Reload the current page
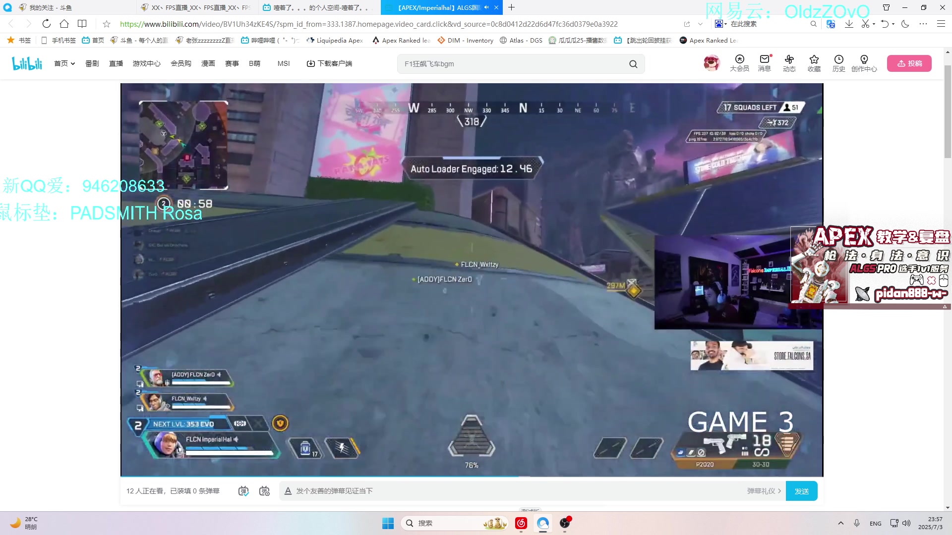Image resolution: width=952 pixels, height=535 pixels. 46,24
